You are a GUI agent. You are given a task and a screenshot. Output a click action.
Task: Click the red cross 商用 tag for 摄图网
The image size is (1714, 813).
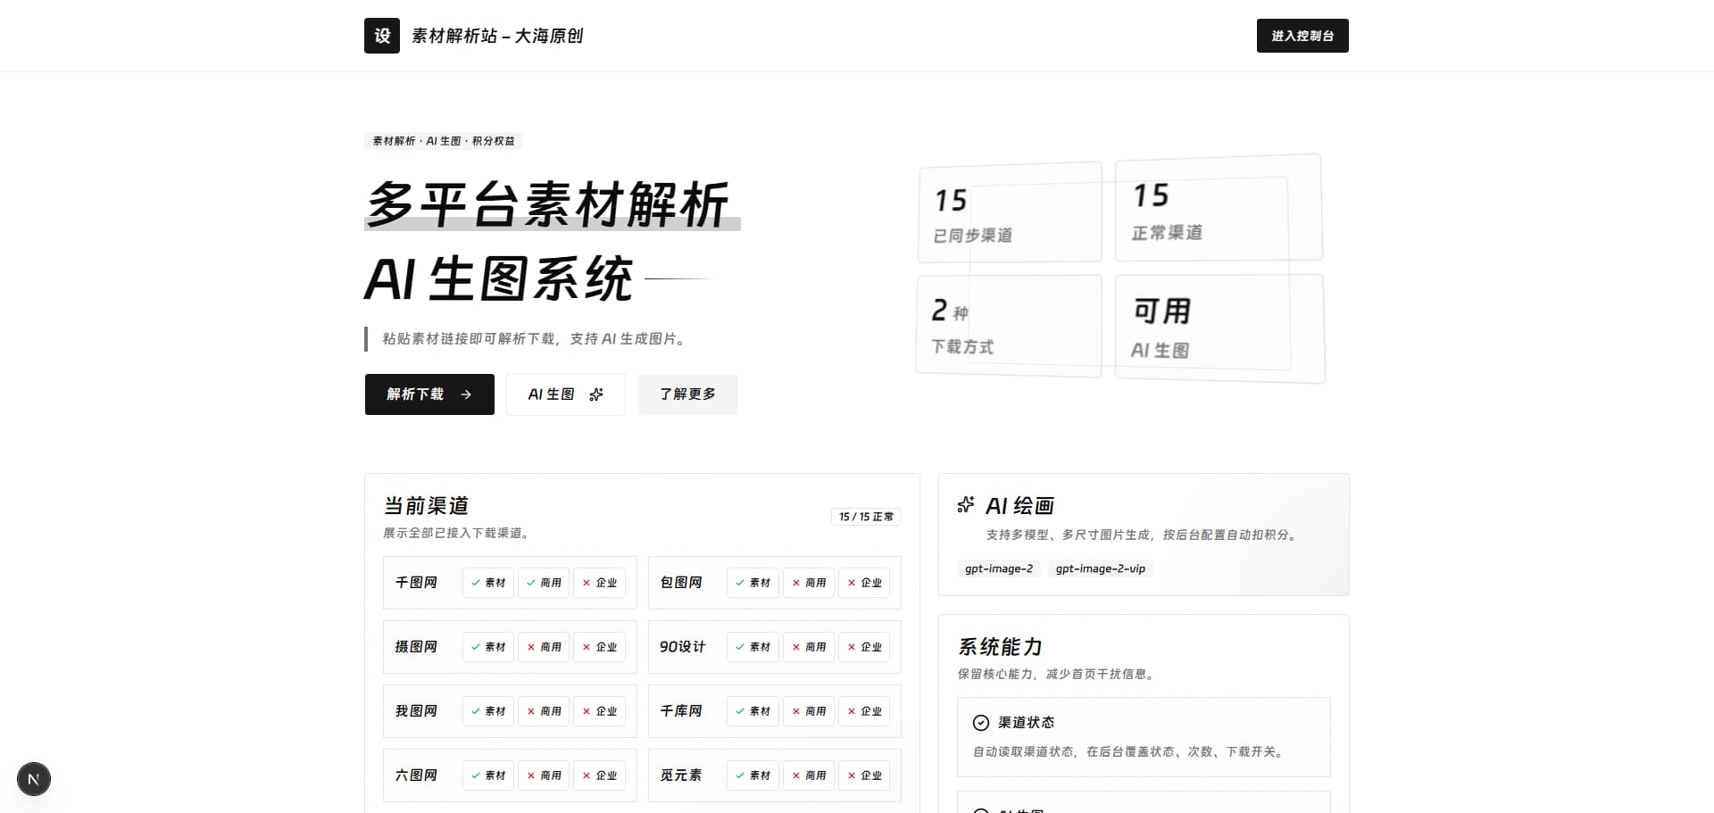click(x=544, y=647)
